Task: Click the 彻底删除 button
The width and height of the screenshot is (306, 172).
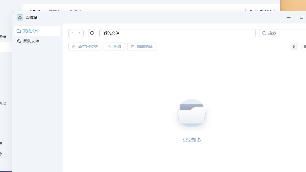Action: pyautogui.click(x=142, y=47)
